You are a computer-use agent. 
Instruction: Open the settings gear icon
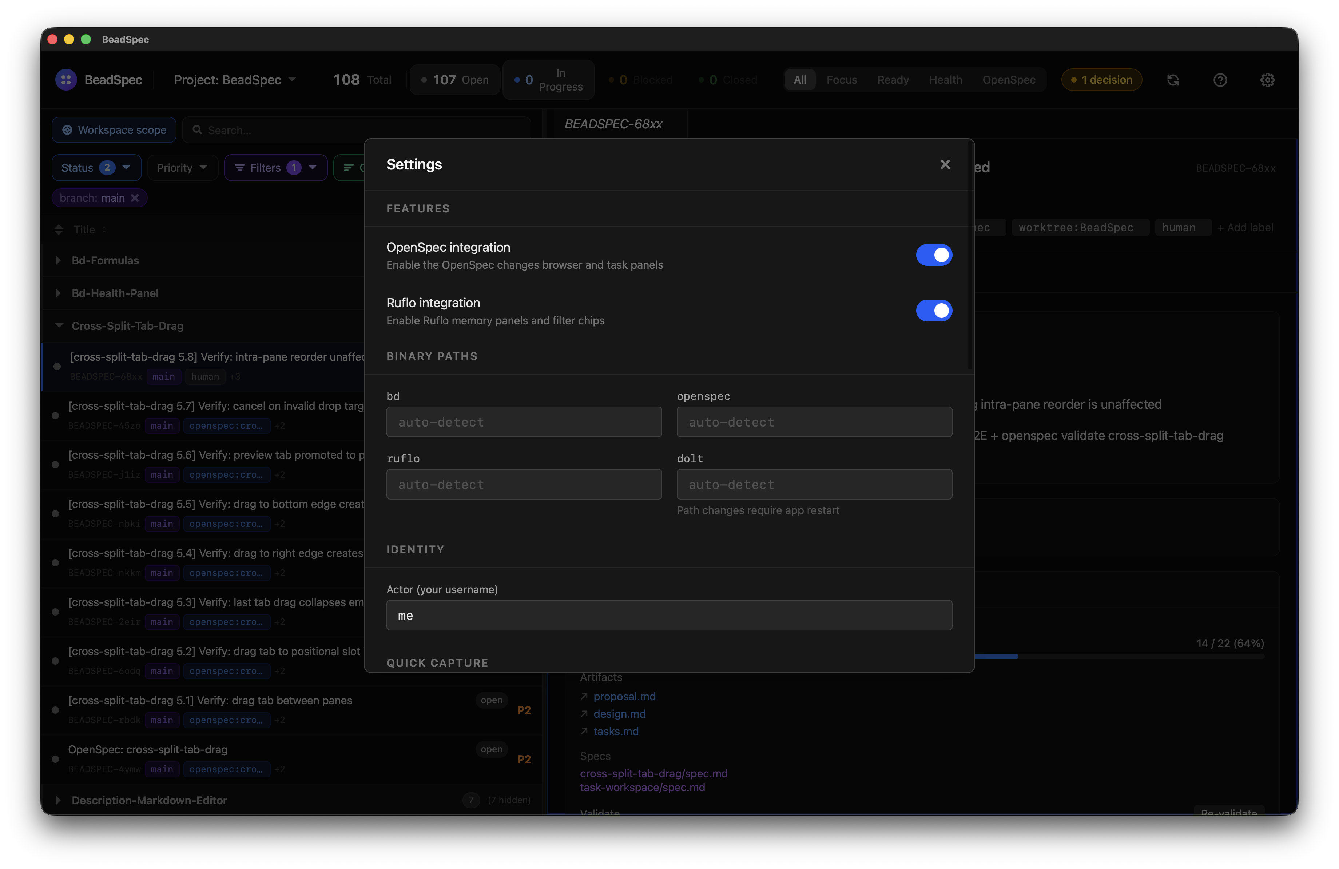tap(1267, 80)
